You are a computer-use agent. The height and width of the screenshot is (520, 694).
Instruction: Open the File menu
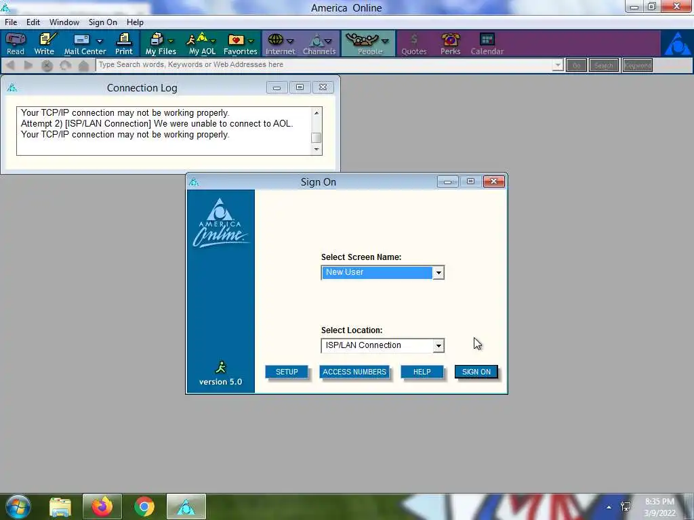(11, 22)
